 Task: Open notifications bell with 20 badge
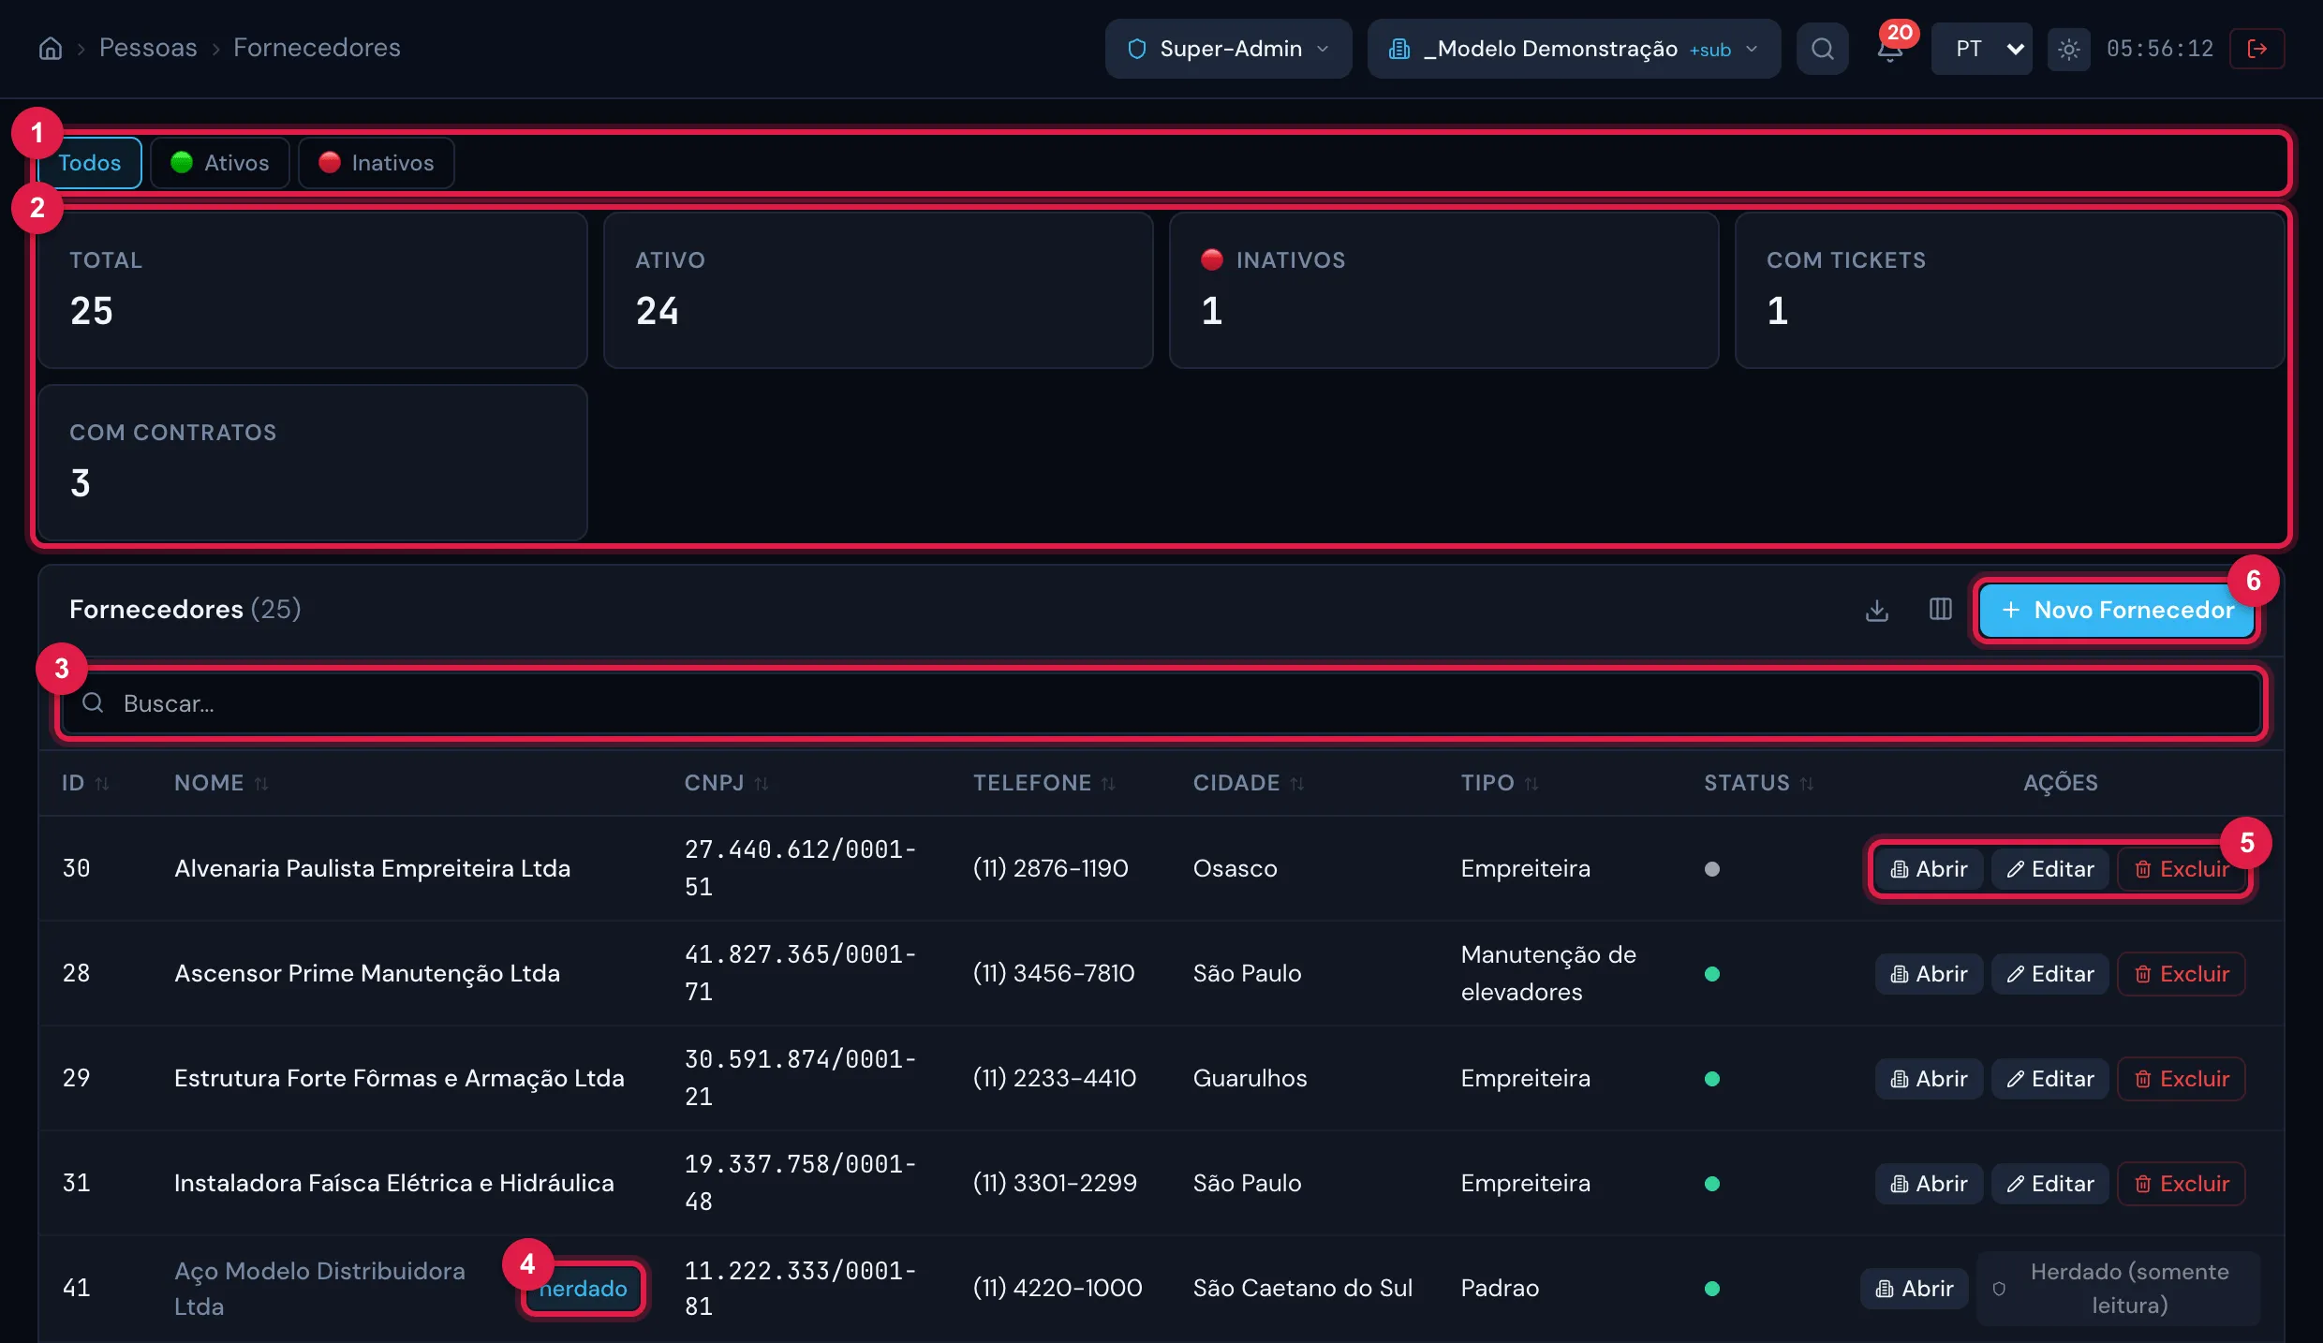pyautogui.click(x=1890, y=49)
